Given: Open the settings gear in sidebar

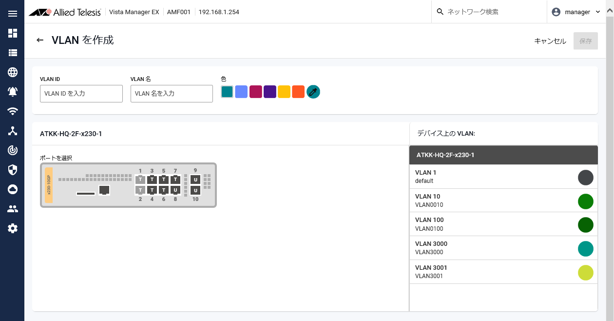Looking at the screenshot, I should coord(13,228).
